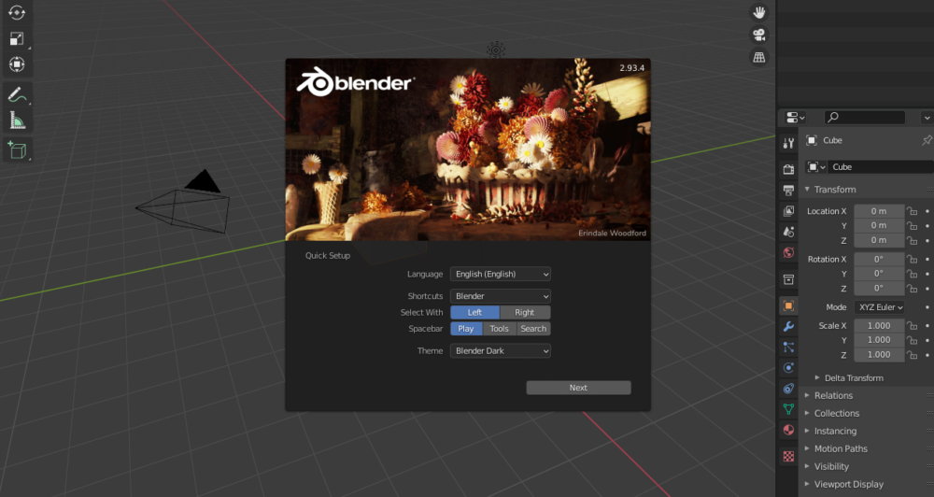The image size is (934, 497).
Task: Click the Location X value slider
Action: click(879, 211)
